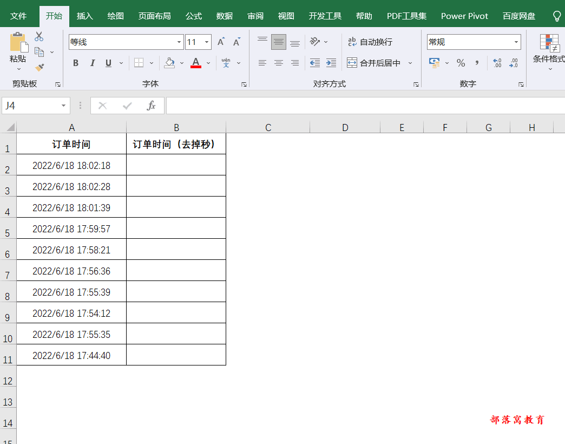Select header cell 订单时间（去掉秒）
The height and width of the screenshot is (444, 565).
tap(176, 144)
